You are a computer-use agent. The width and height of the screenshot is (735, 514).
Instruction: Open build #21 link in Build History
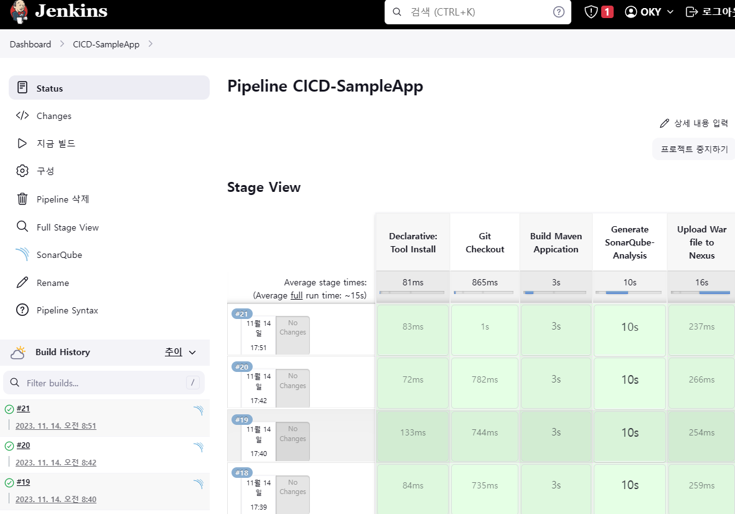(23, 408)
